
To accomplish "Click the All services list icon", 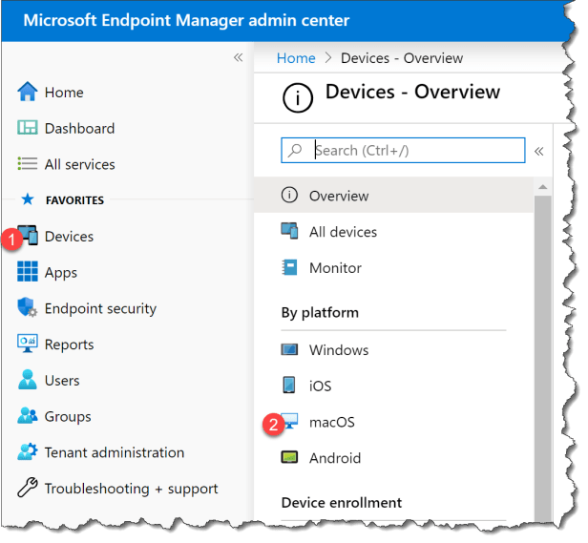I will click(x=28, y=163).
